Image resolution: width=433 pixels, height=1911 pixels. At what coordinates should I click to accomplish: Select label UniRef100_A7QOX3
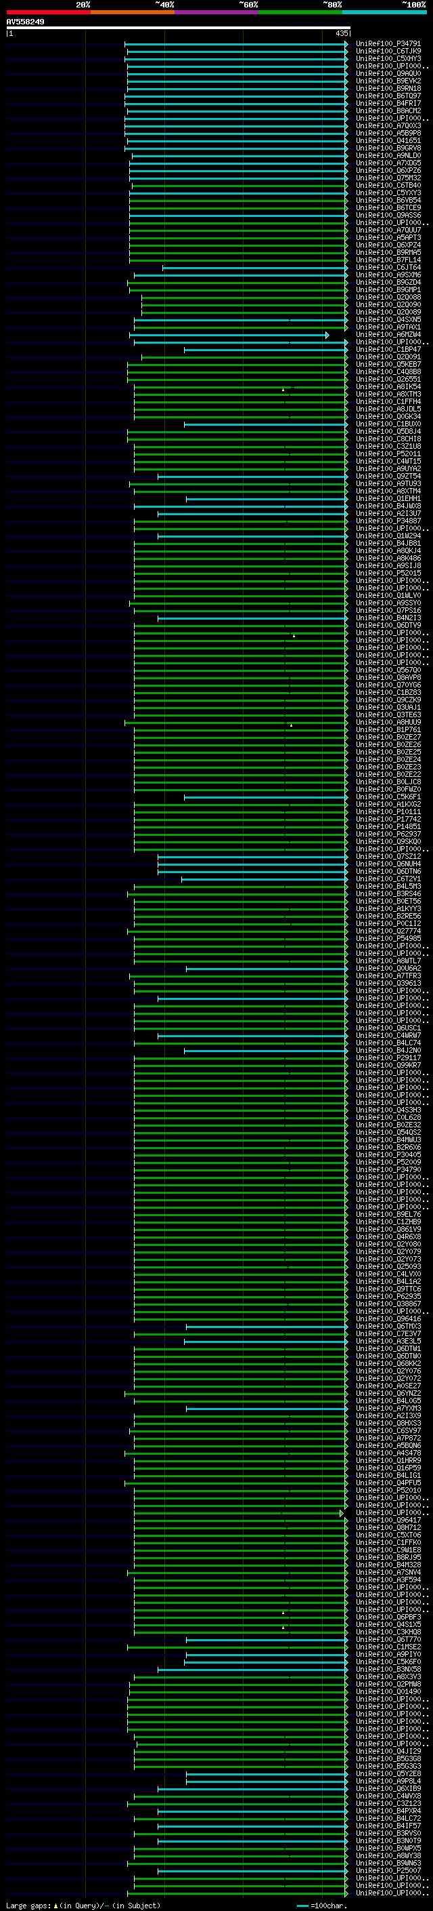pos(388,125)
